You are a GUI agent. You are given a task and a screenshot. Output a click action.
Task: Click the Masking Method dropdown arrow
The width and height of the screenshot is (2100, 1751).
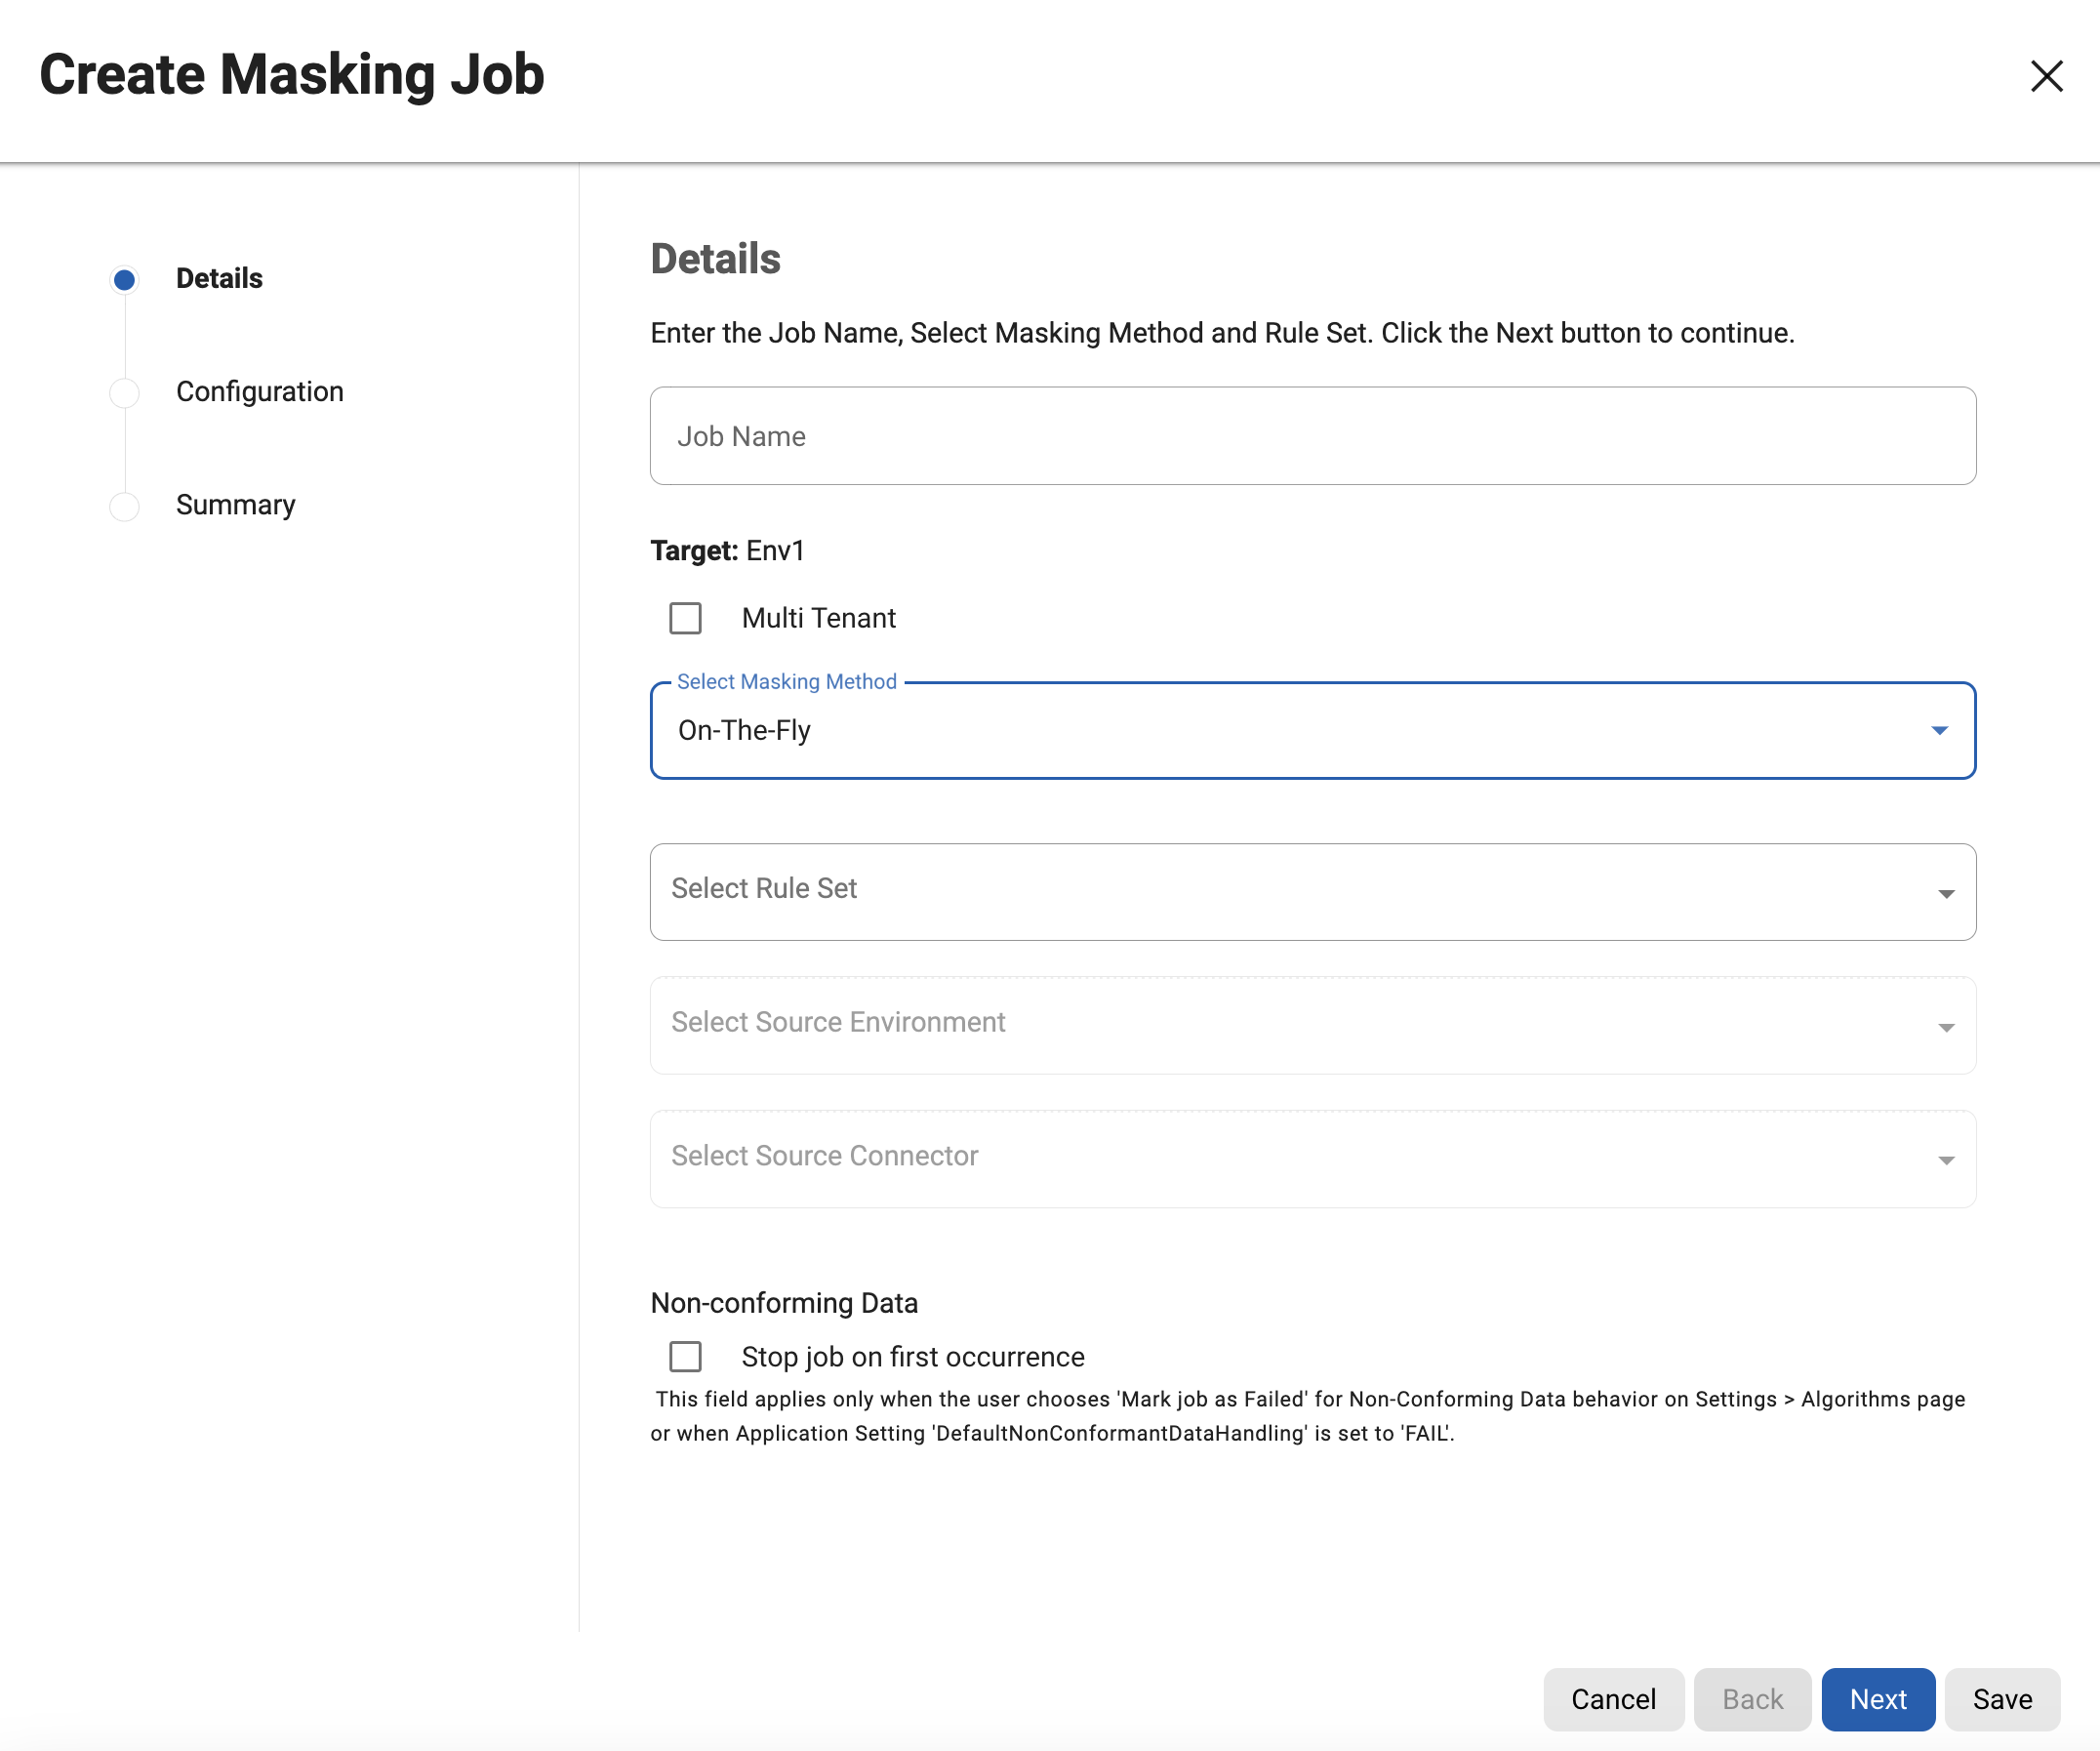pyautogui.click(x=1939, y=731)
